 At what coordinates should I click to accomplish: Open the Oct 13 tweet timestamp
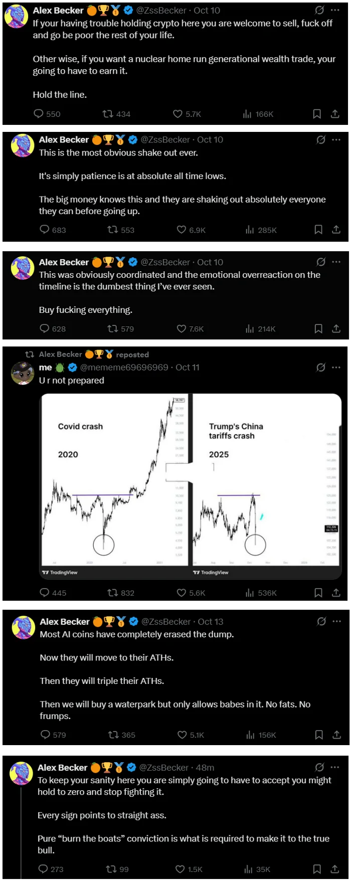click(x=211, y=621)
